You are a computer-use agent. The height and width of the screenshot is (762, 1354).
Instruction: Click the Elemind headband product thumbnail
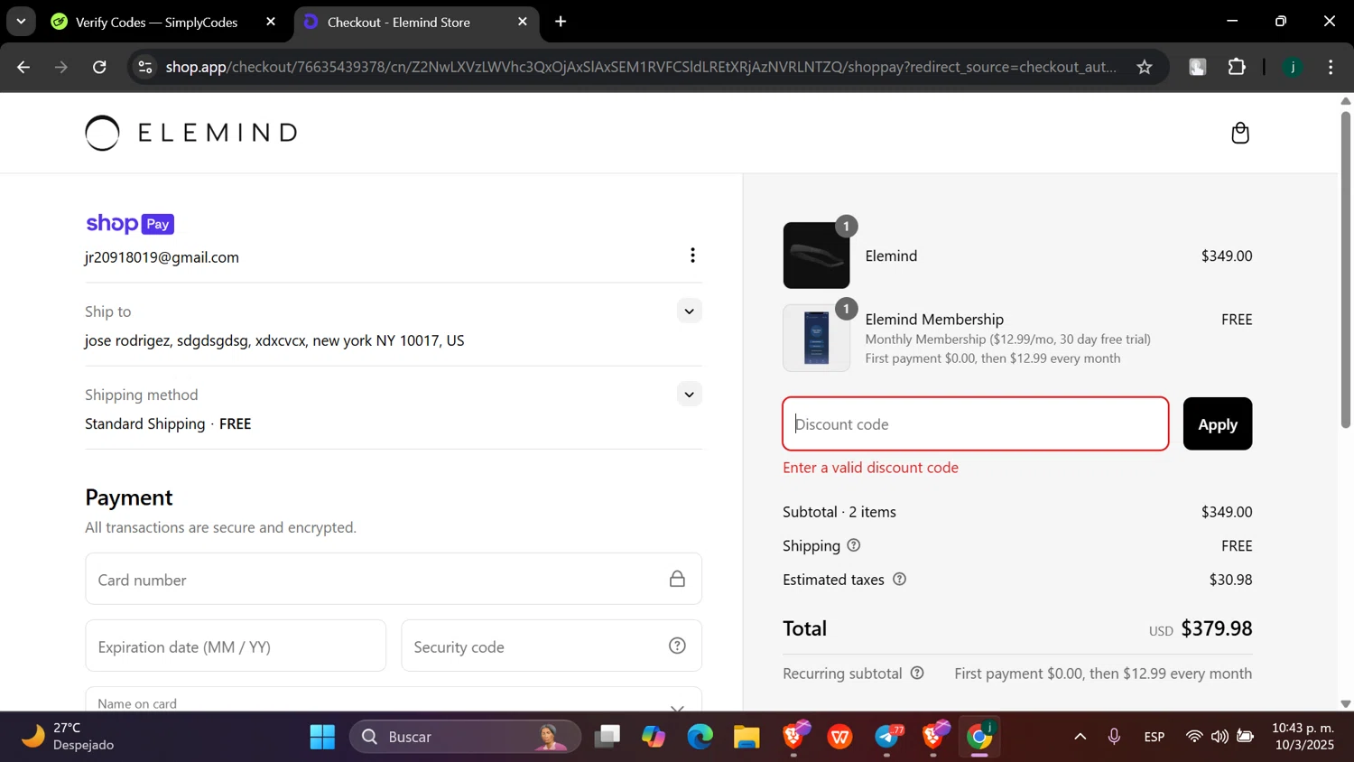[x=816, y=256]
